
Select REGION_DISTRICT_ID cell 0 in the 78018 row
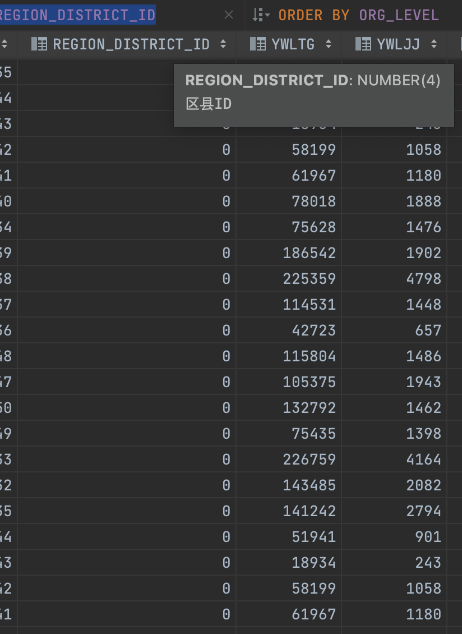pos(127,201)
